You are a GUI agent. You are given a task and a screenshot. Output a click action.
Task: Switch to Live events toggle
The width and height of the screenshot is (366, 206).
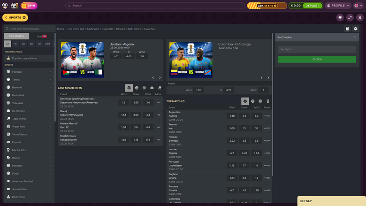click(42, 36)
